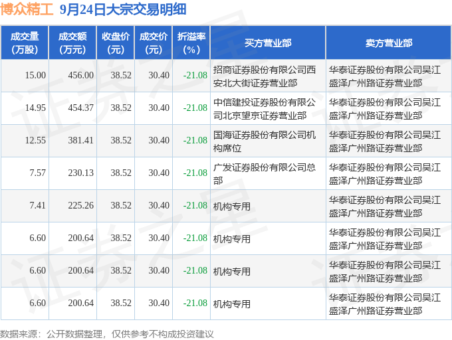Select the 折溢率(%) column header
The height and width of the screenshot is (340, 452).
coord(191,42)
